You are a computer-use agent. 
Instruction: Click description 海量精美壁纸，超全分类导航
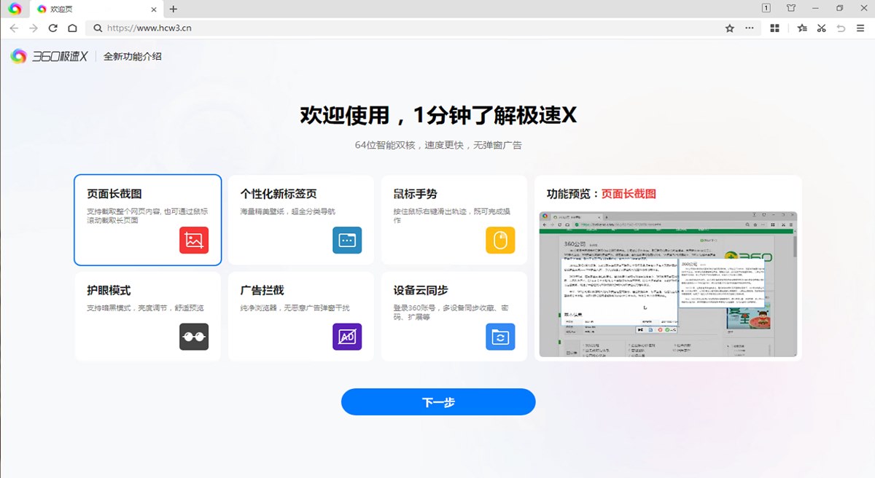click(288, 211)
